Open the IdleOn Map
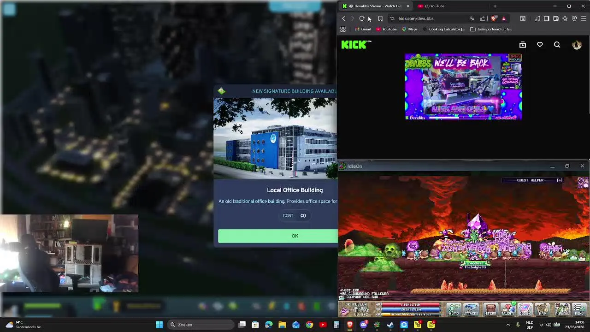The width and height of the screenshot is (590, 332). (x=543, y=309)
